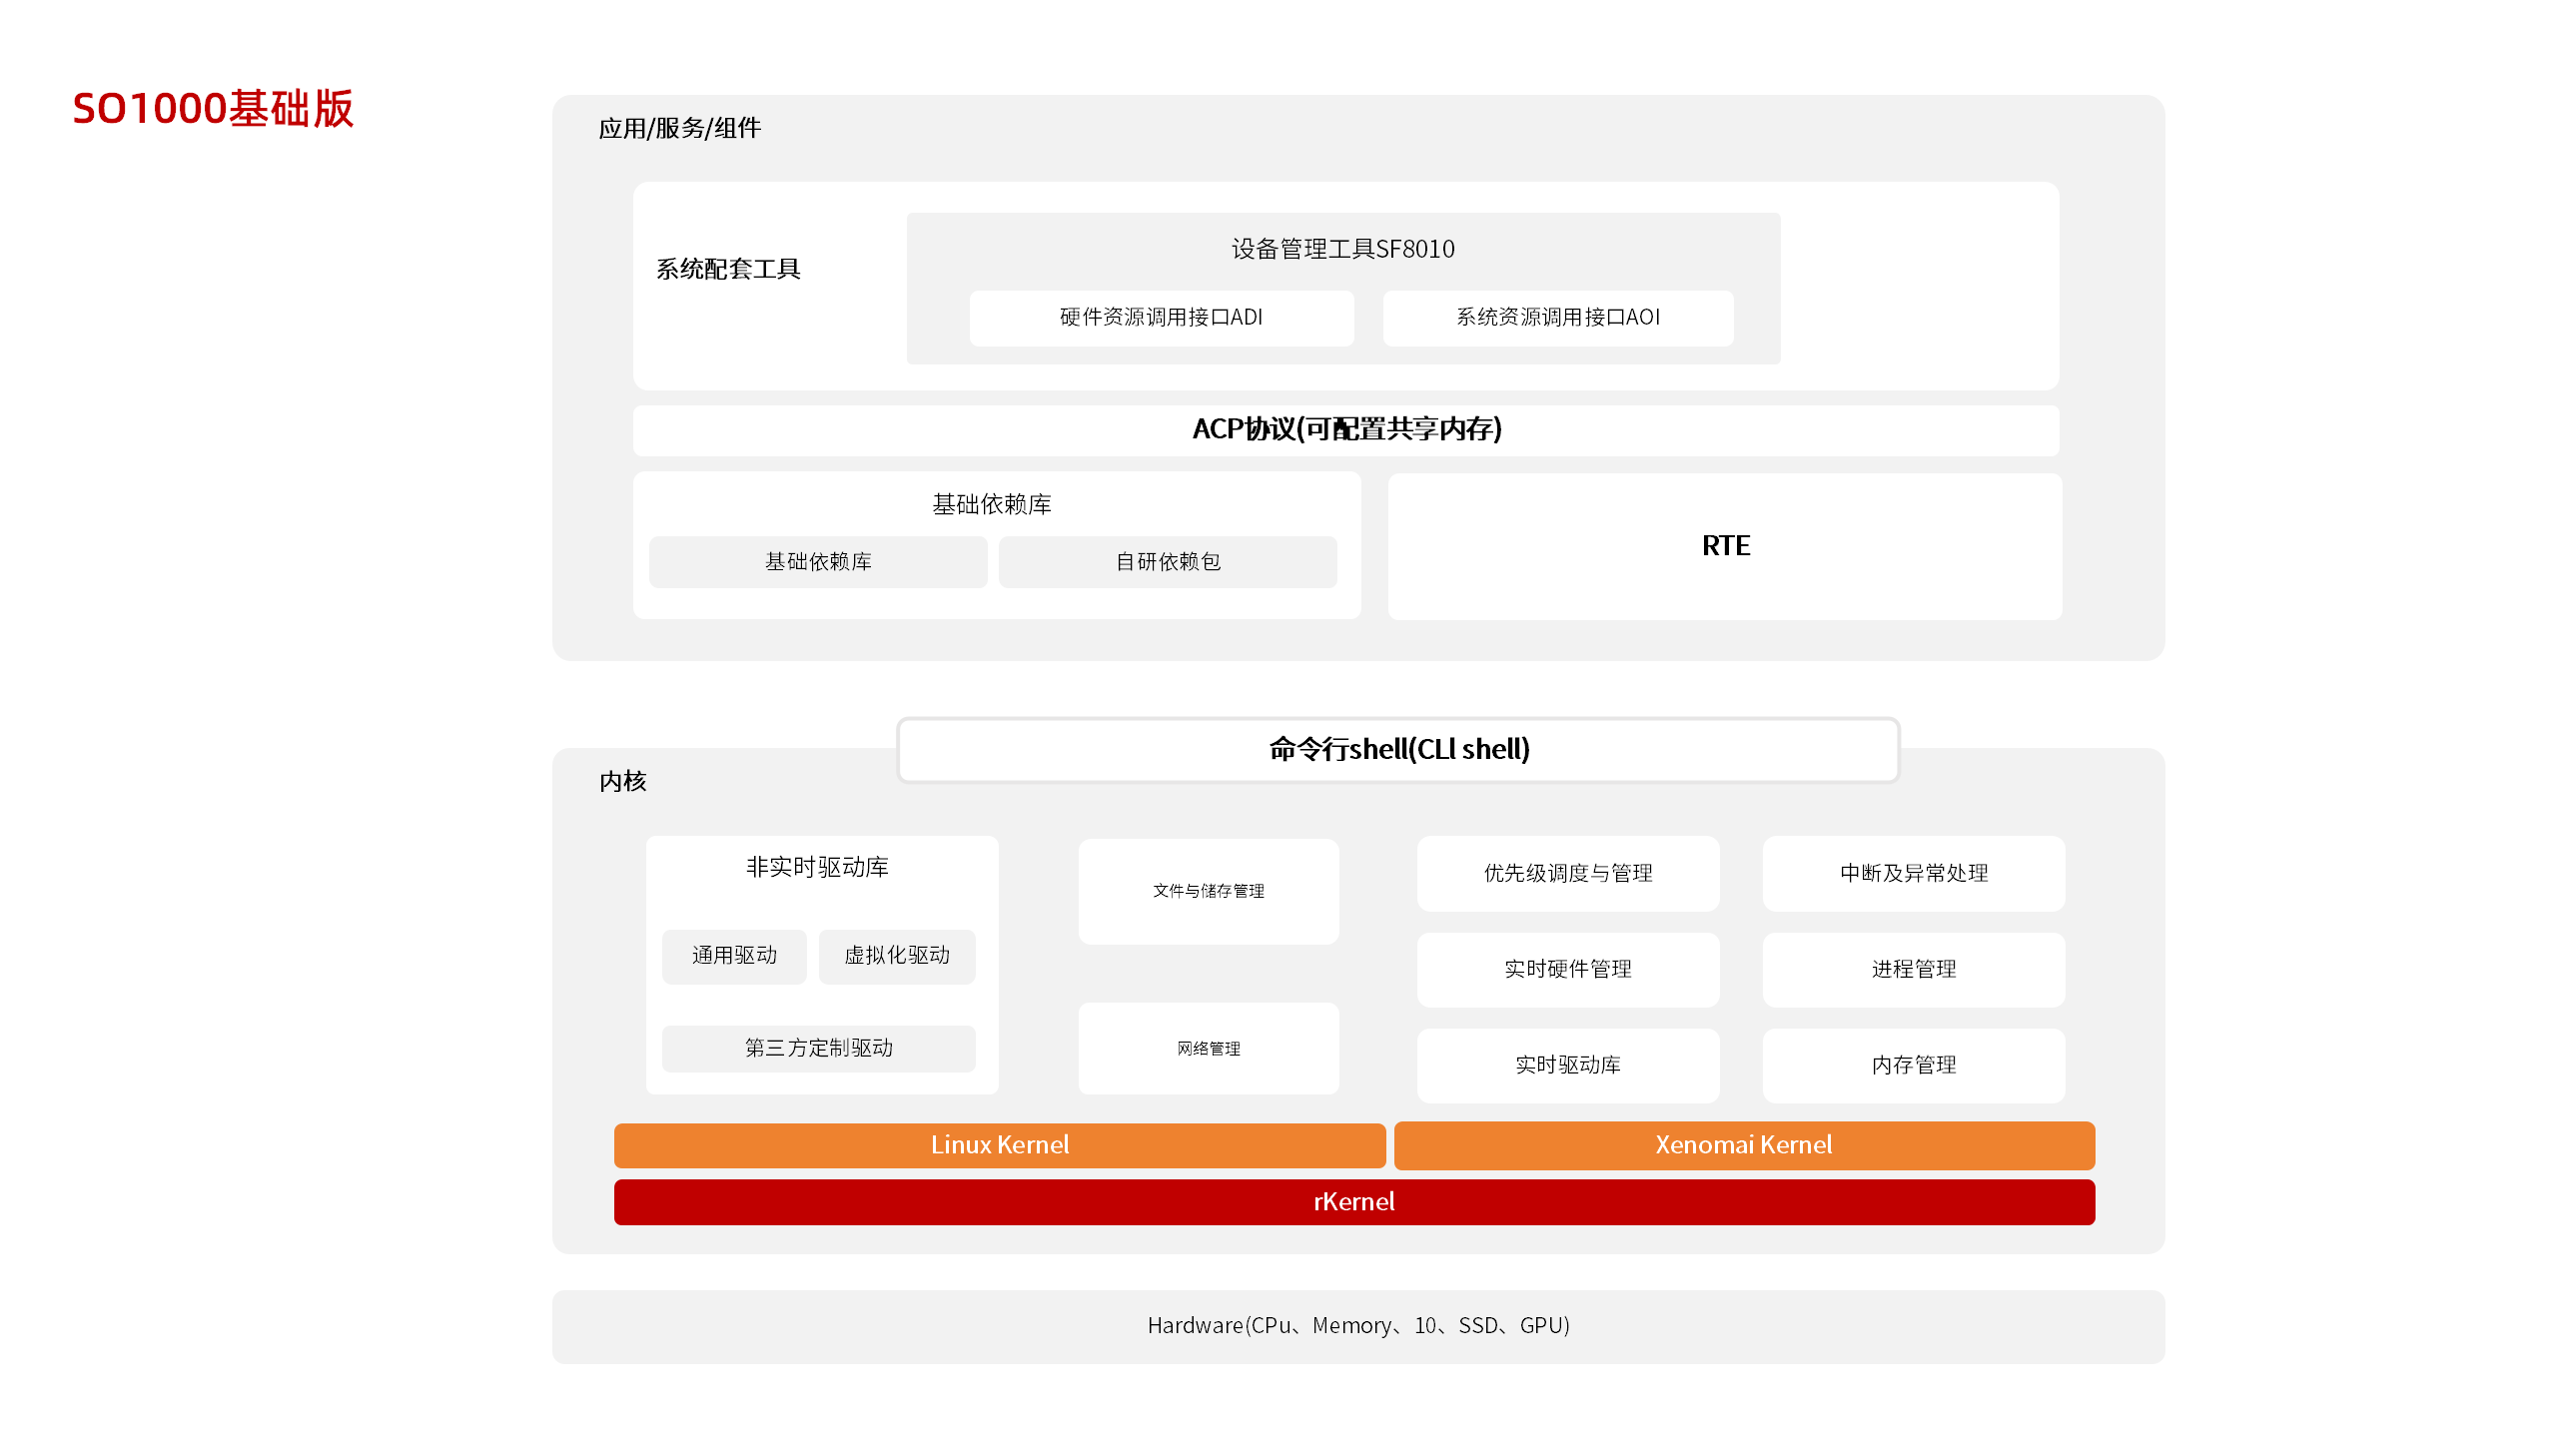2557x1438 pixels.
Task: Click the orange Linux Kernel bar
Action: (x=999, y=1145)
